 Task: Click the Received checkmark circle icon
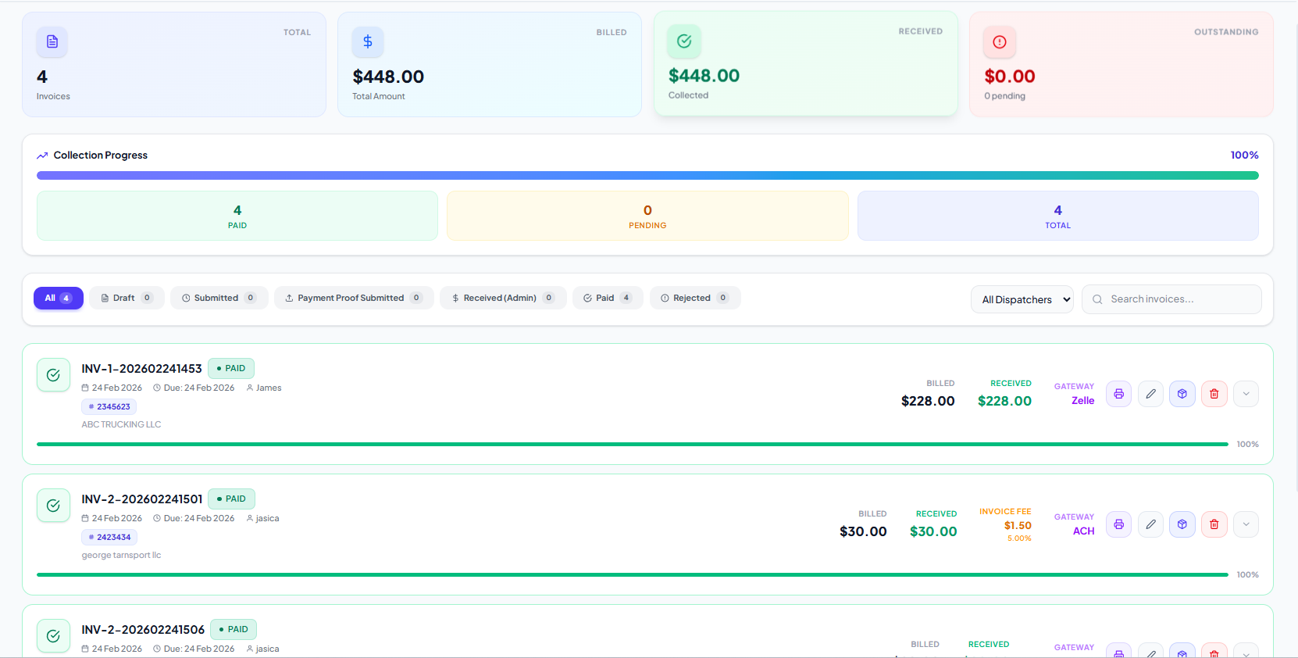tap(684, 41)
